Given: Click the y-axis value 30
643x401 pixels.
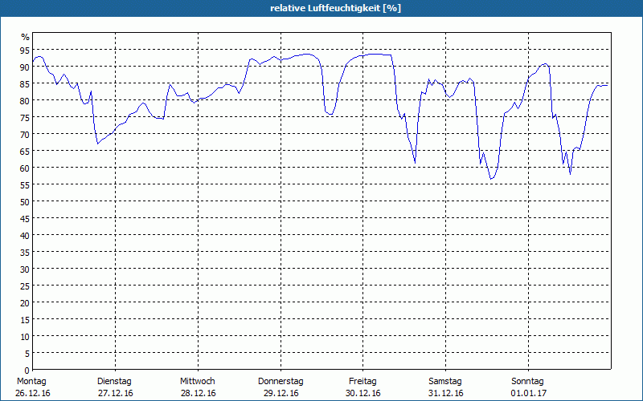Looking at the screenshot, I should (x=25, y=269).
